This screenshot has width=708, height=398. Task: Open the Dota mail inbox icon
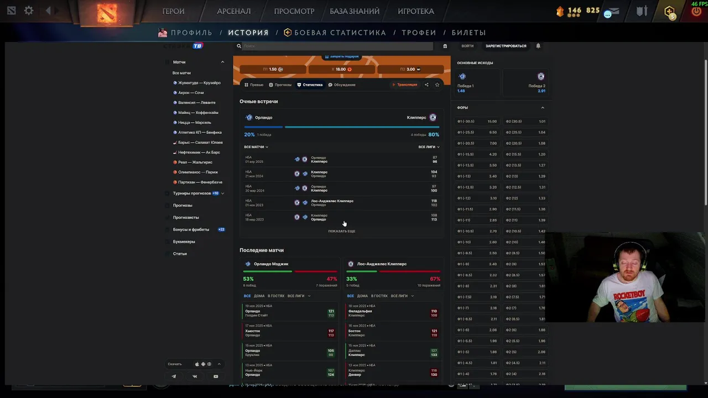[x=615, y=12]
